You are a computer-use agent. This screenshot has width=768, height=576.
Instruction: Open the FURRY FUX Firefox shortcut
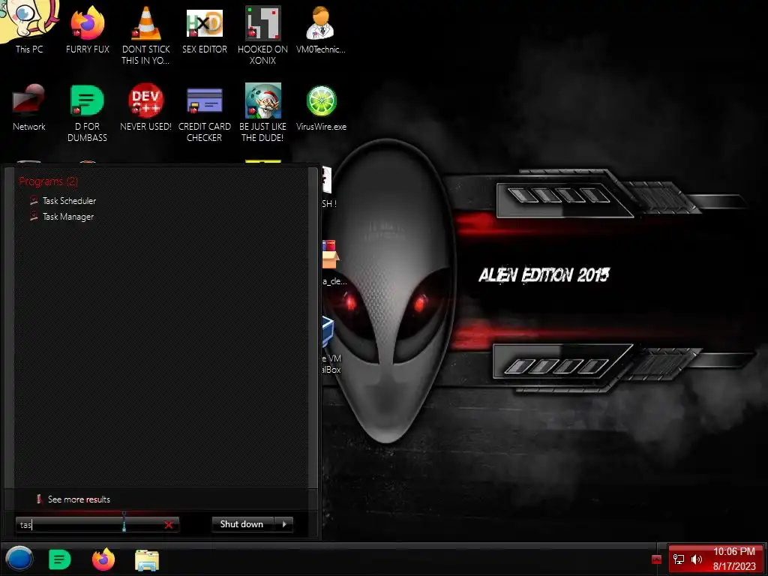pyautogui.click(x=88, y=30)
